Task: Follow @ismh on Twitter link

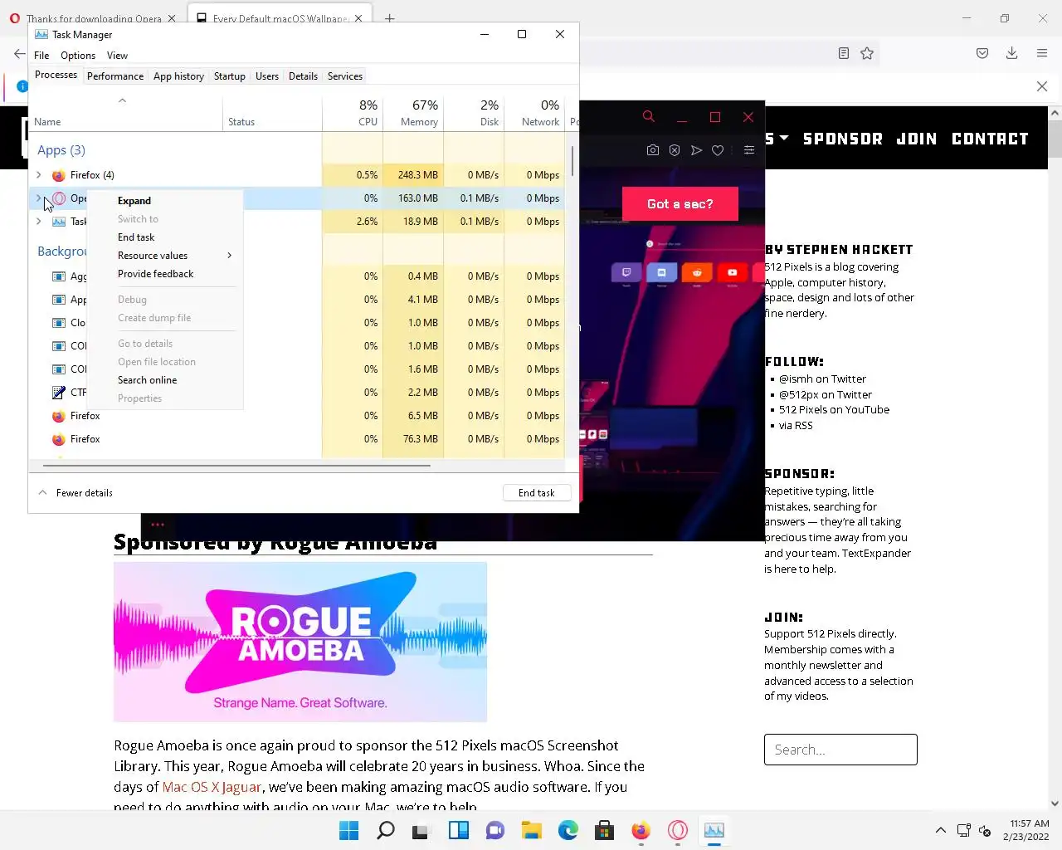Action: 822,379
